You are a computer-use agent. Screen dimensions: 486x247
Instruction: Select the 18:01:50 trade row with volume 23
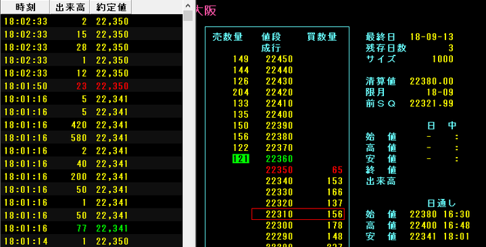[x=91, y=86]
